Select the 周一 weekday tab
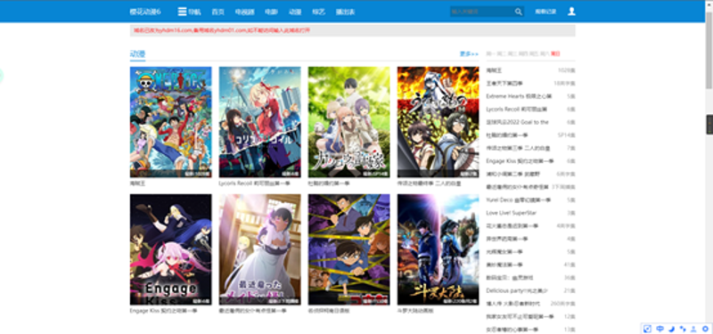This screenshot has width=713, height=334. [x=491, y=53]
